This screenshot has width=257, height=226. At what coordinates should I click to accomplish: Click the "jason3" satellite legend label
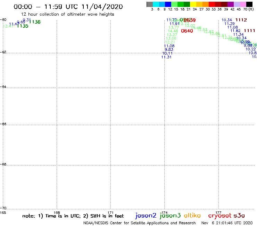point(170,216)
